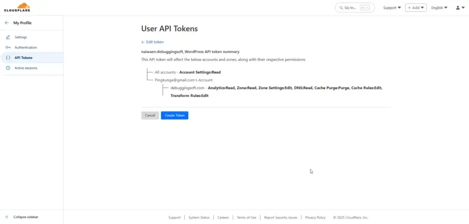Click the 2025 Cloudflare copyright text
469x224 pixels.
(x=350, y=218)
